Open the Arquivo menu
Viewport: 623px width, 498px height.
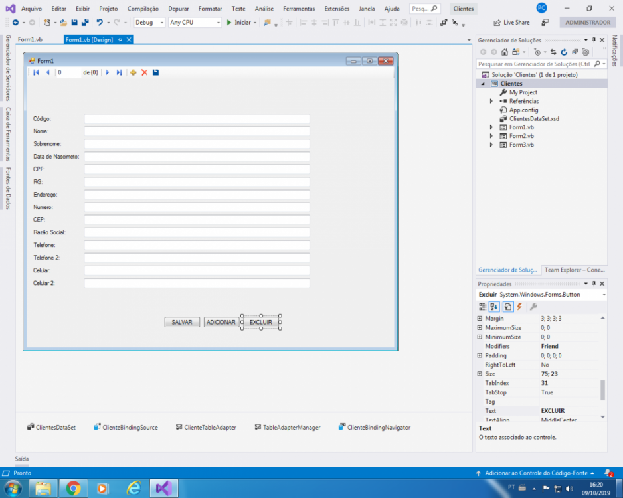[31, 9]
